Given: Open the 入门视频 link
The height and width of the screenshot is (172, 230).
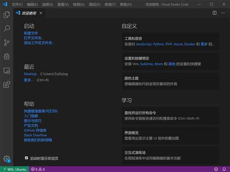Looking at the screenshot, I should coord(31,116).
